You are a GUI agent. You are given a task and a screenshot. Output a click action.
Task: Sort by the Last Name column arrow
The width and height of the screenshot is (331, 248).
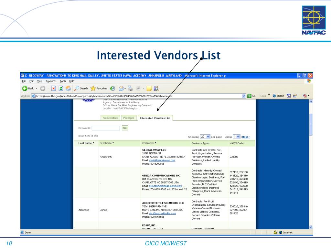pos(93,143)
